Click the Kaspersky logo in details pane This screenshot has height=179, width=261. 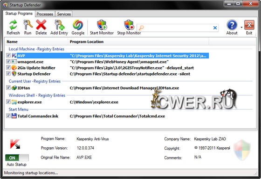coord(15,144)
